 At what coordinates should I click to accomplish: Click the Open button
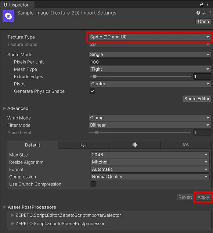[203, 22]
